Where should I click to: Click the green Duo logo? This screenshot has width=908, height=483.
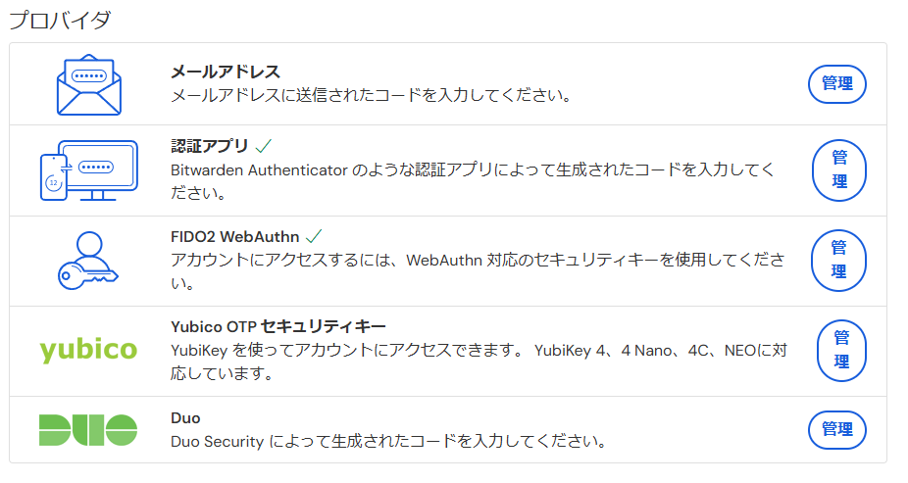pyautogui.click(x=88, y=429)
